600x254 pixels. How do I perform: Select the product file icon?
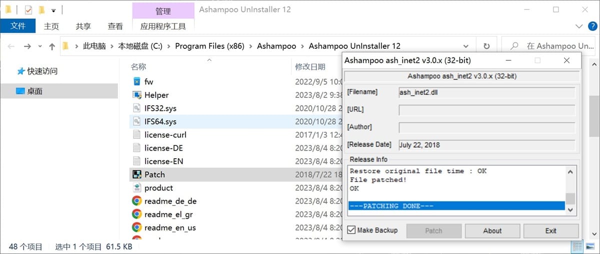click(136, 188)
